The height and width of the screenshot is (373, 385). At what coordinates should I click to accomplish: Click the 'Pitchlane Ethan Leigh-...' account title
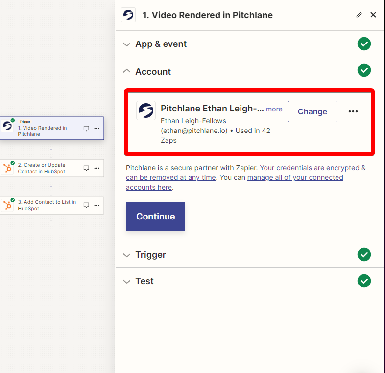[212, 109]
